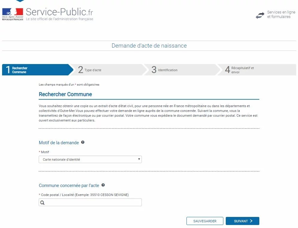This screenshot has height=228, width=298.
Task: Click the double-arrow icon near Services en ligne
Action: coord(260,15)
